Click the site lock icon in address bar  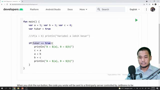10,4
